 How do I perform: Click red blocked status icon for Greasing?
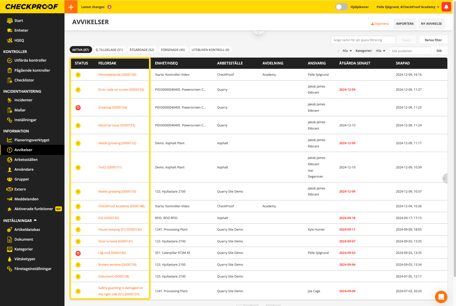(78, 108)
